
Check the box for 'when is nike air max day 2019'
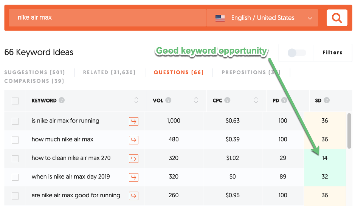click(x=15, y=177)
